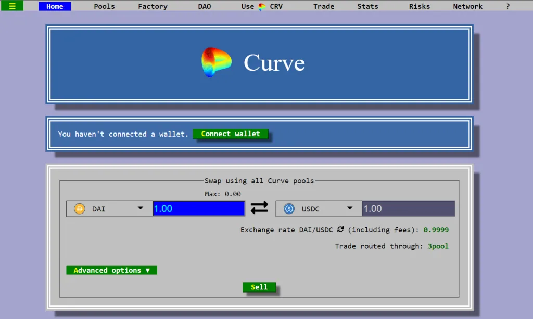The width and height of the screenshot is (533, 319).
Task: Open the Use CRV menu item
Action: pos(262,6)
